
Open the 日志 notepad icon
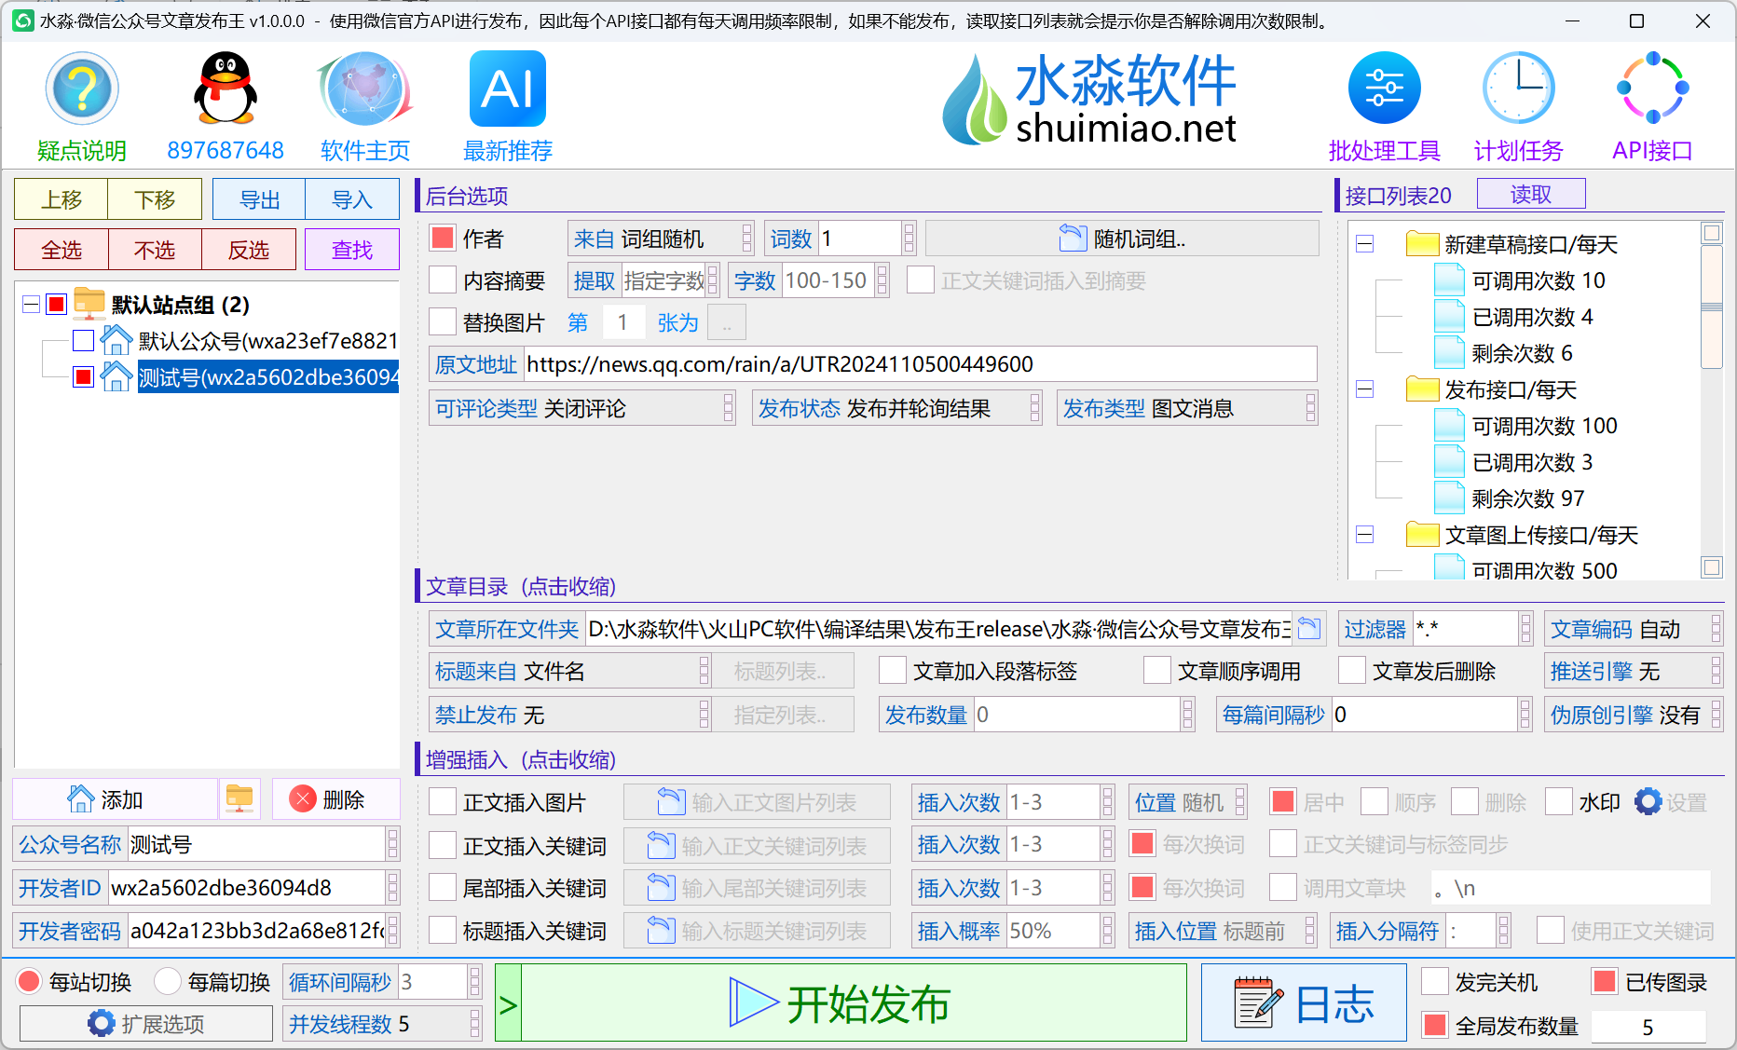coord(1258,1003)
